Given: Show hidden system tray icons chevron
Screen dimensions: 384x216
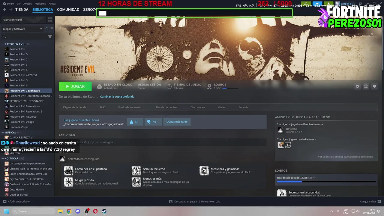Looking at the screenshot, I should [331, 211].
